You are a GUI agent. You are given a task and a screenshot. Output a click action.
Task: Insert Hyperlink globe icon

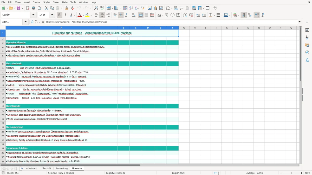176,8
